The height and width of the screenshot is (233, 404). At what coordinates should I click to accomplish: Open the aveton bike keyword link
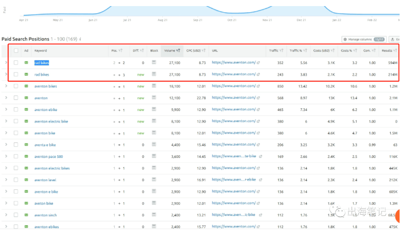(44, 203)
